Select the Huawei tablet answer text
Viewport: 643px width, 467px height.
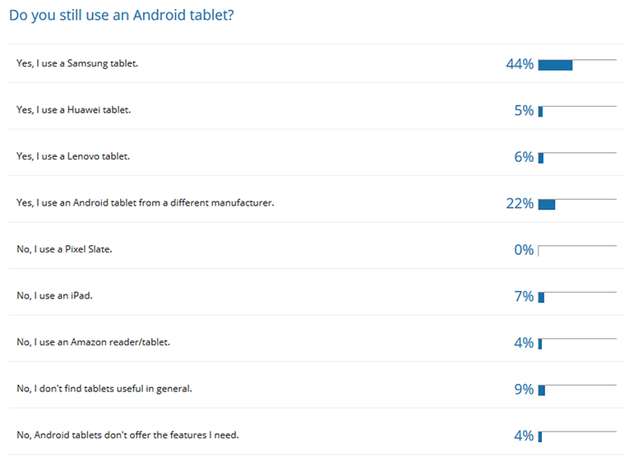74,110
